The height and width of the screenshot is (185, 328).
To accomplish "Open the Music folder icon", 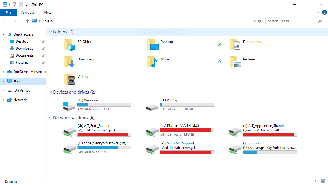I will pyautogui.click(x=152, y=62).
